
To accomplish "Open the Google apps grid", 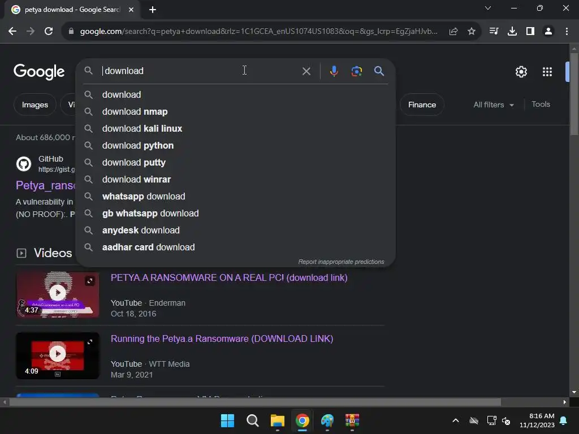I will (x=547, y=72).
